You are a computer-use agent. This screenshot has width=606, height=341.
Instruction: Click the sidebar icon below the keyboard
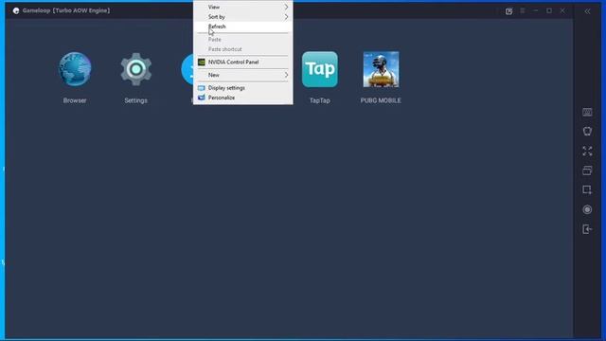(x=587, y=132)
